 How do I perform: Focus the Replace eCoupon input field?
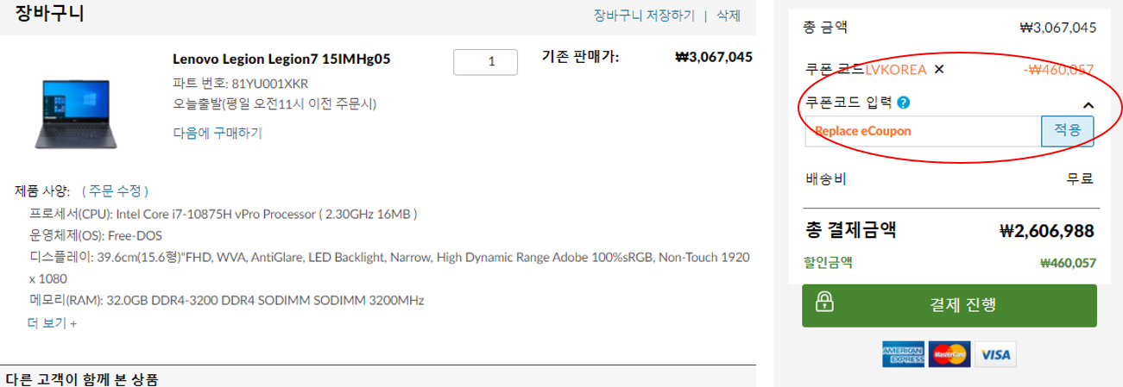coord(924,131)
